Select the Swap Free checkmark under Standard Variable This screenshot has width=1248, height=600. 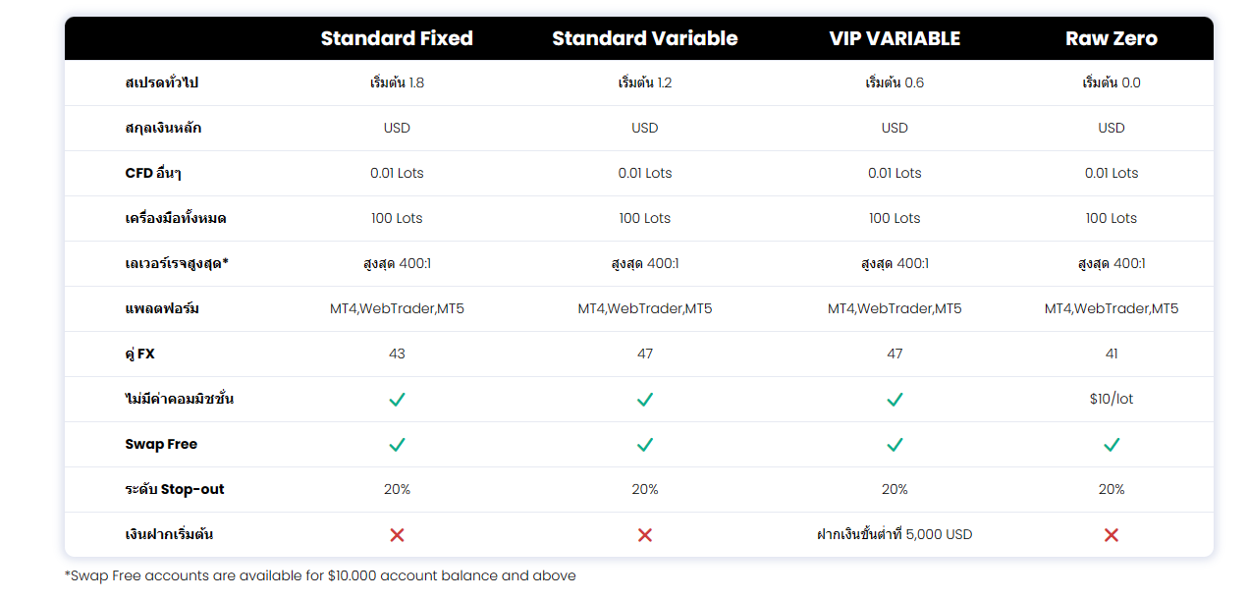coord(645,445)
